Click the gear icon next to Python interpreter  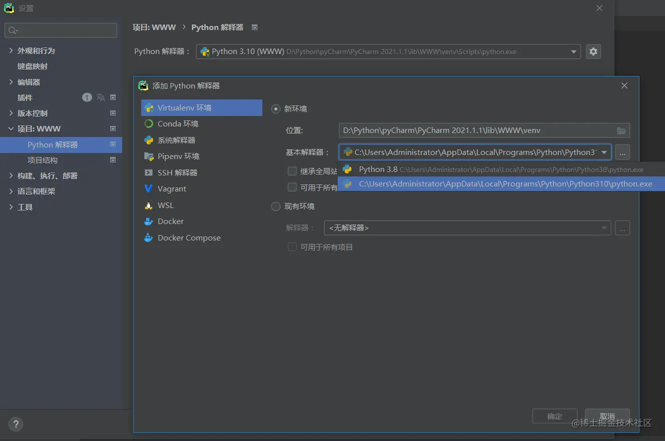click(x=593, y=51)
